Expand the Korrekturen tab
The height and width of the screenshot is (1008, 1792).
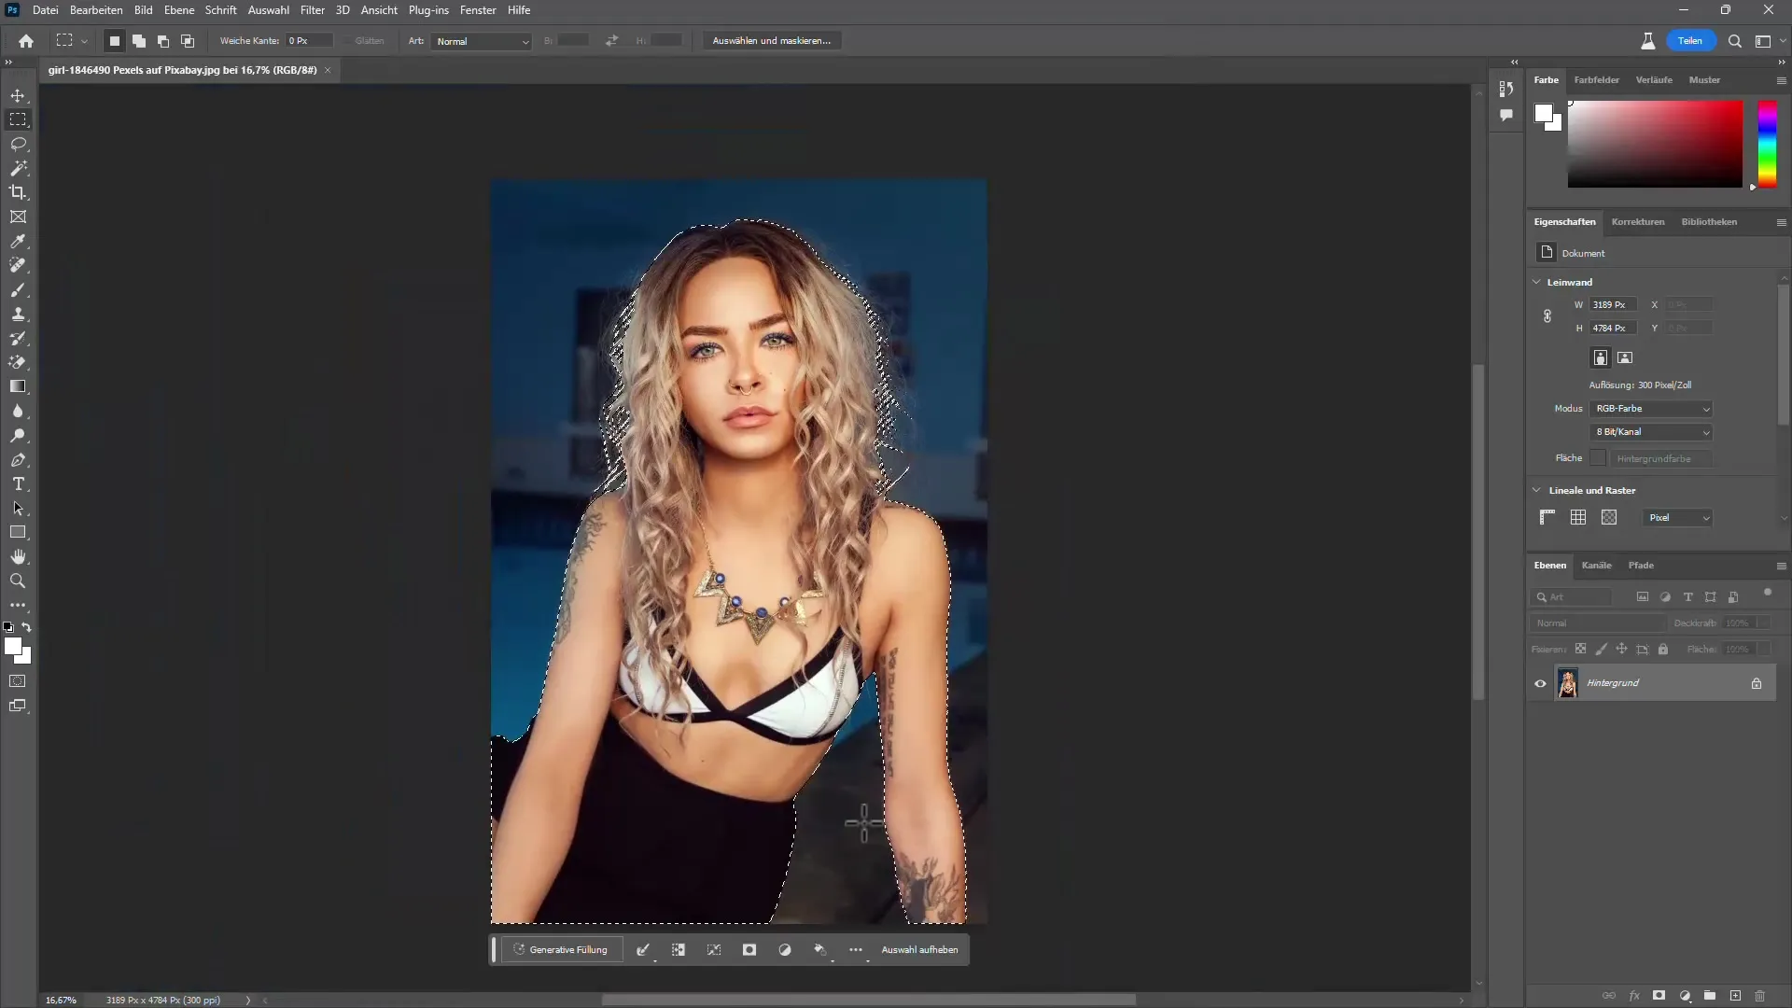click(x=1638, y=221)
